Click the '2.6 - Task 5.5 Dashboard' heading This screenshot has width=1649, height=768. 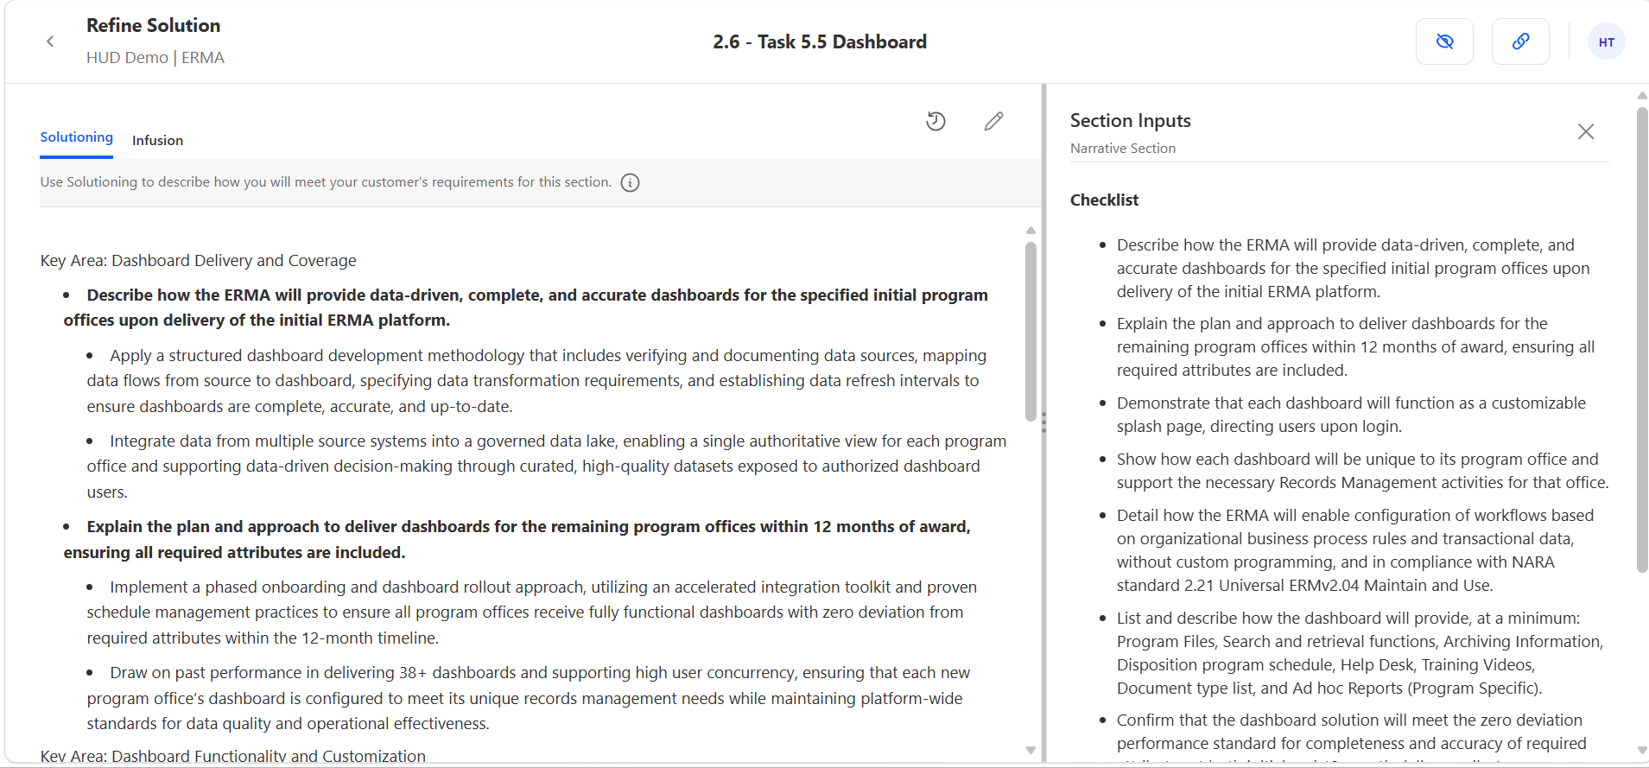[x=820, y=41]
